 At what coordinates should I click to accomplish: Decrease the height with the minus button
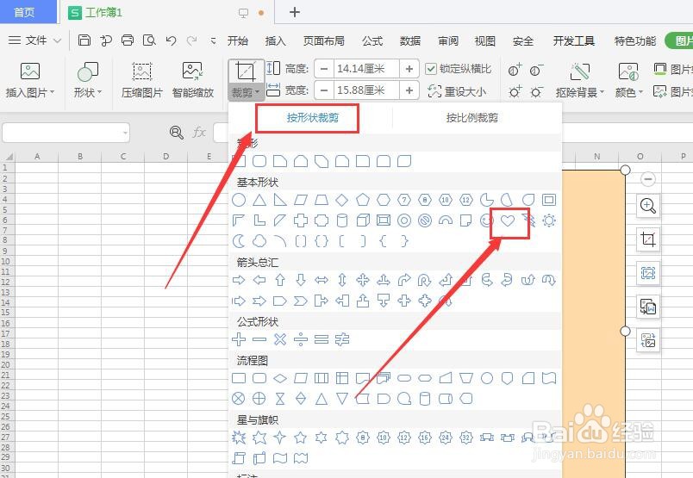tap(324, 69)
